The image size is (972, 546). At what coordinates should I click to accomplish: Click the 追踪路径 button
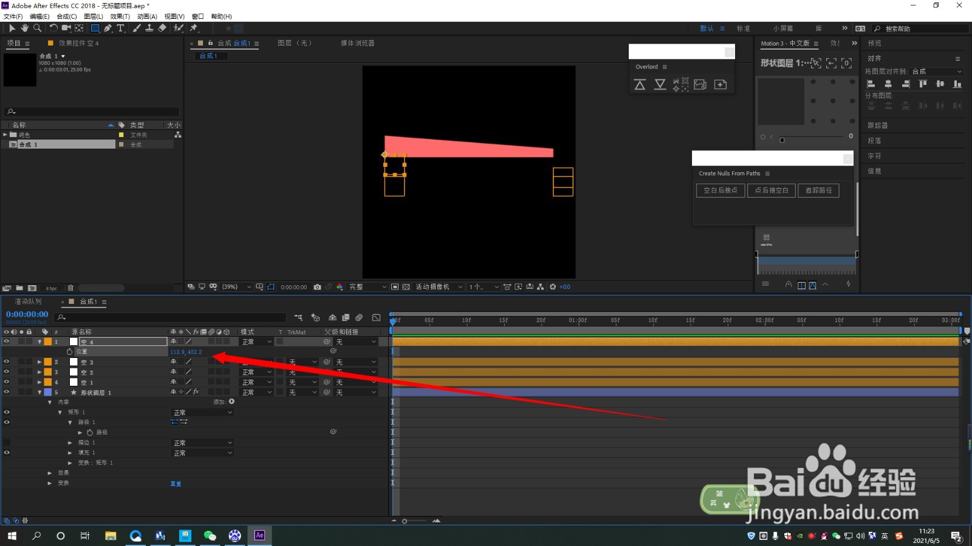(819, 190)
